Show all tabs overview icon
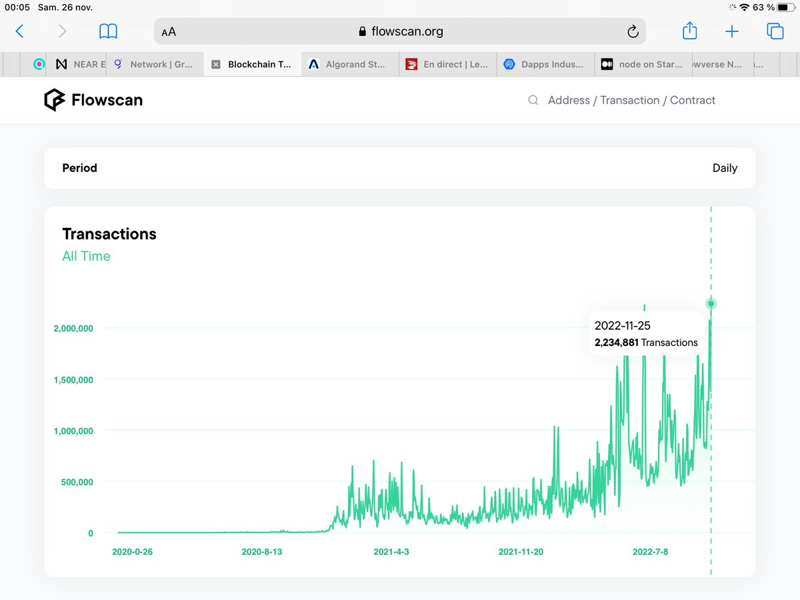The width and height of the screenshot is (800, 600). pyautogui.click(x=775, y=31)
